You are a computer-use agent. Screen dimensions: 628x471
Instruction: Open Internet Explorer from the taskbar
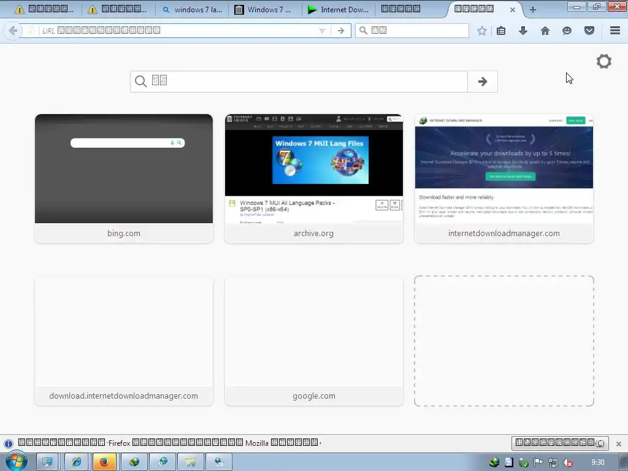tap(76, 462)
